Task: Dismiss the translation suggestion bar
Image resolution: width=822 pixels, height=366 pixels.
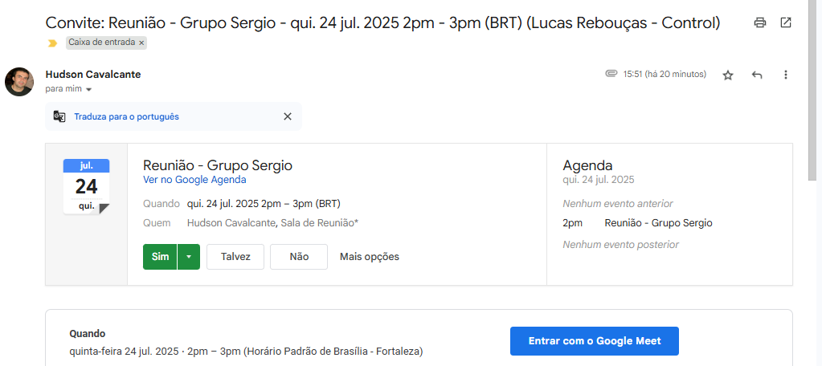Action: point(288,116)
